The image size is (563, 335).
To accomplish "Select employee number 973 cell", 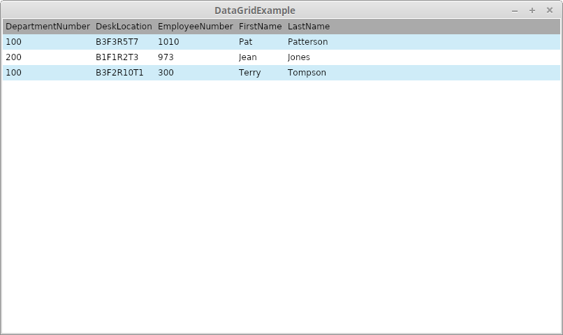I will [166, 57].
